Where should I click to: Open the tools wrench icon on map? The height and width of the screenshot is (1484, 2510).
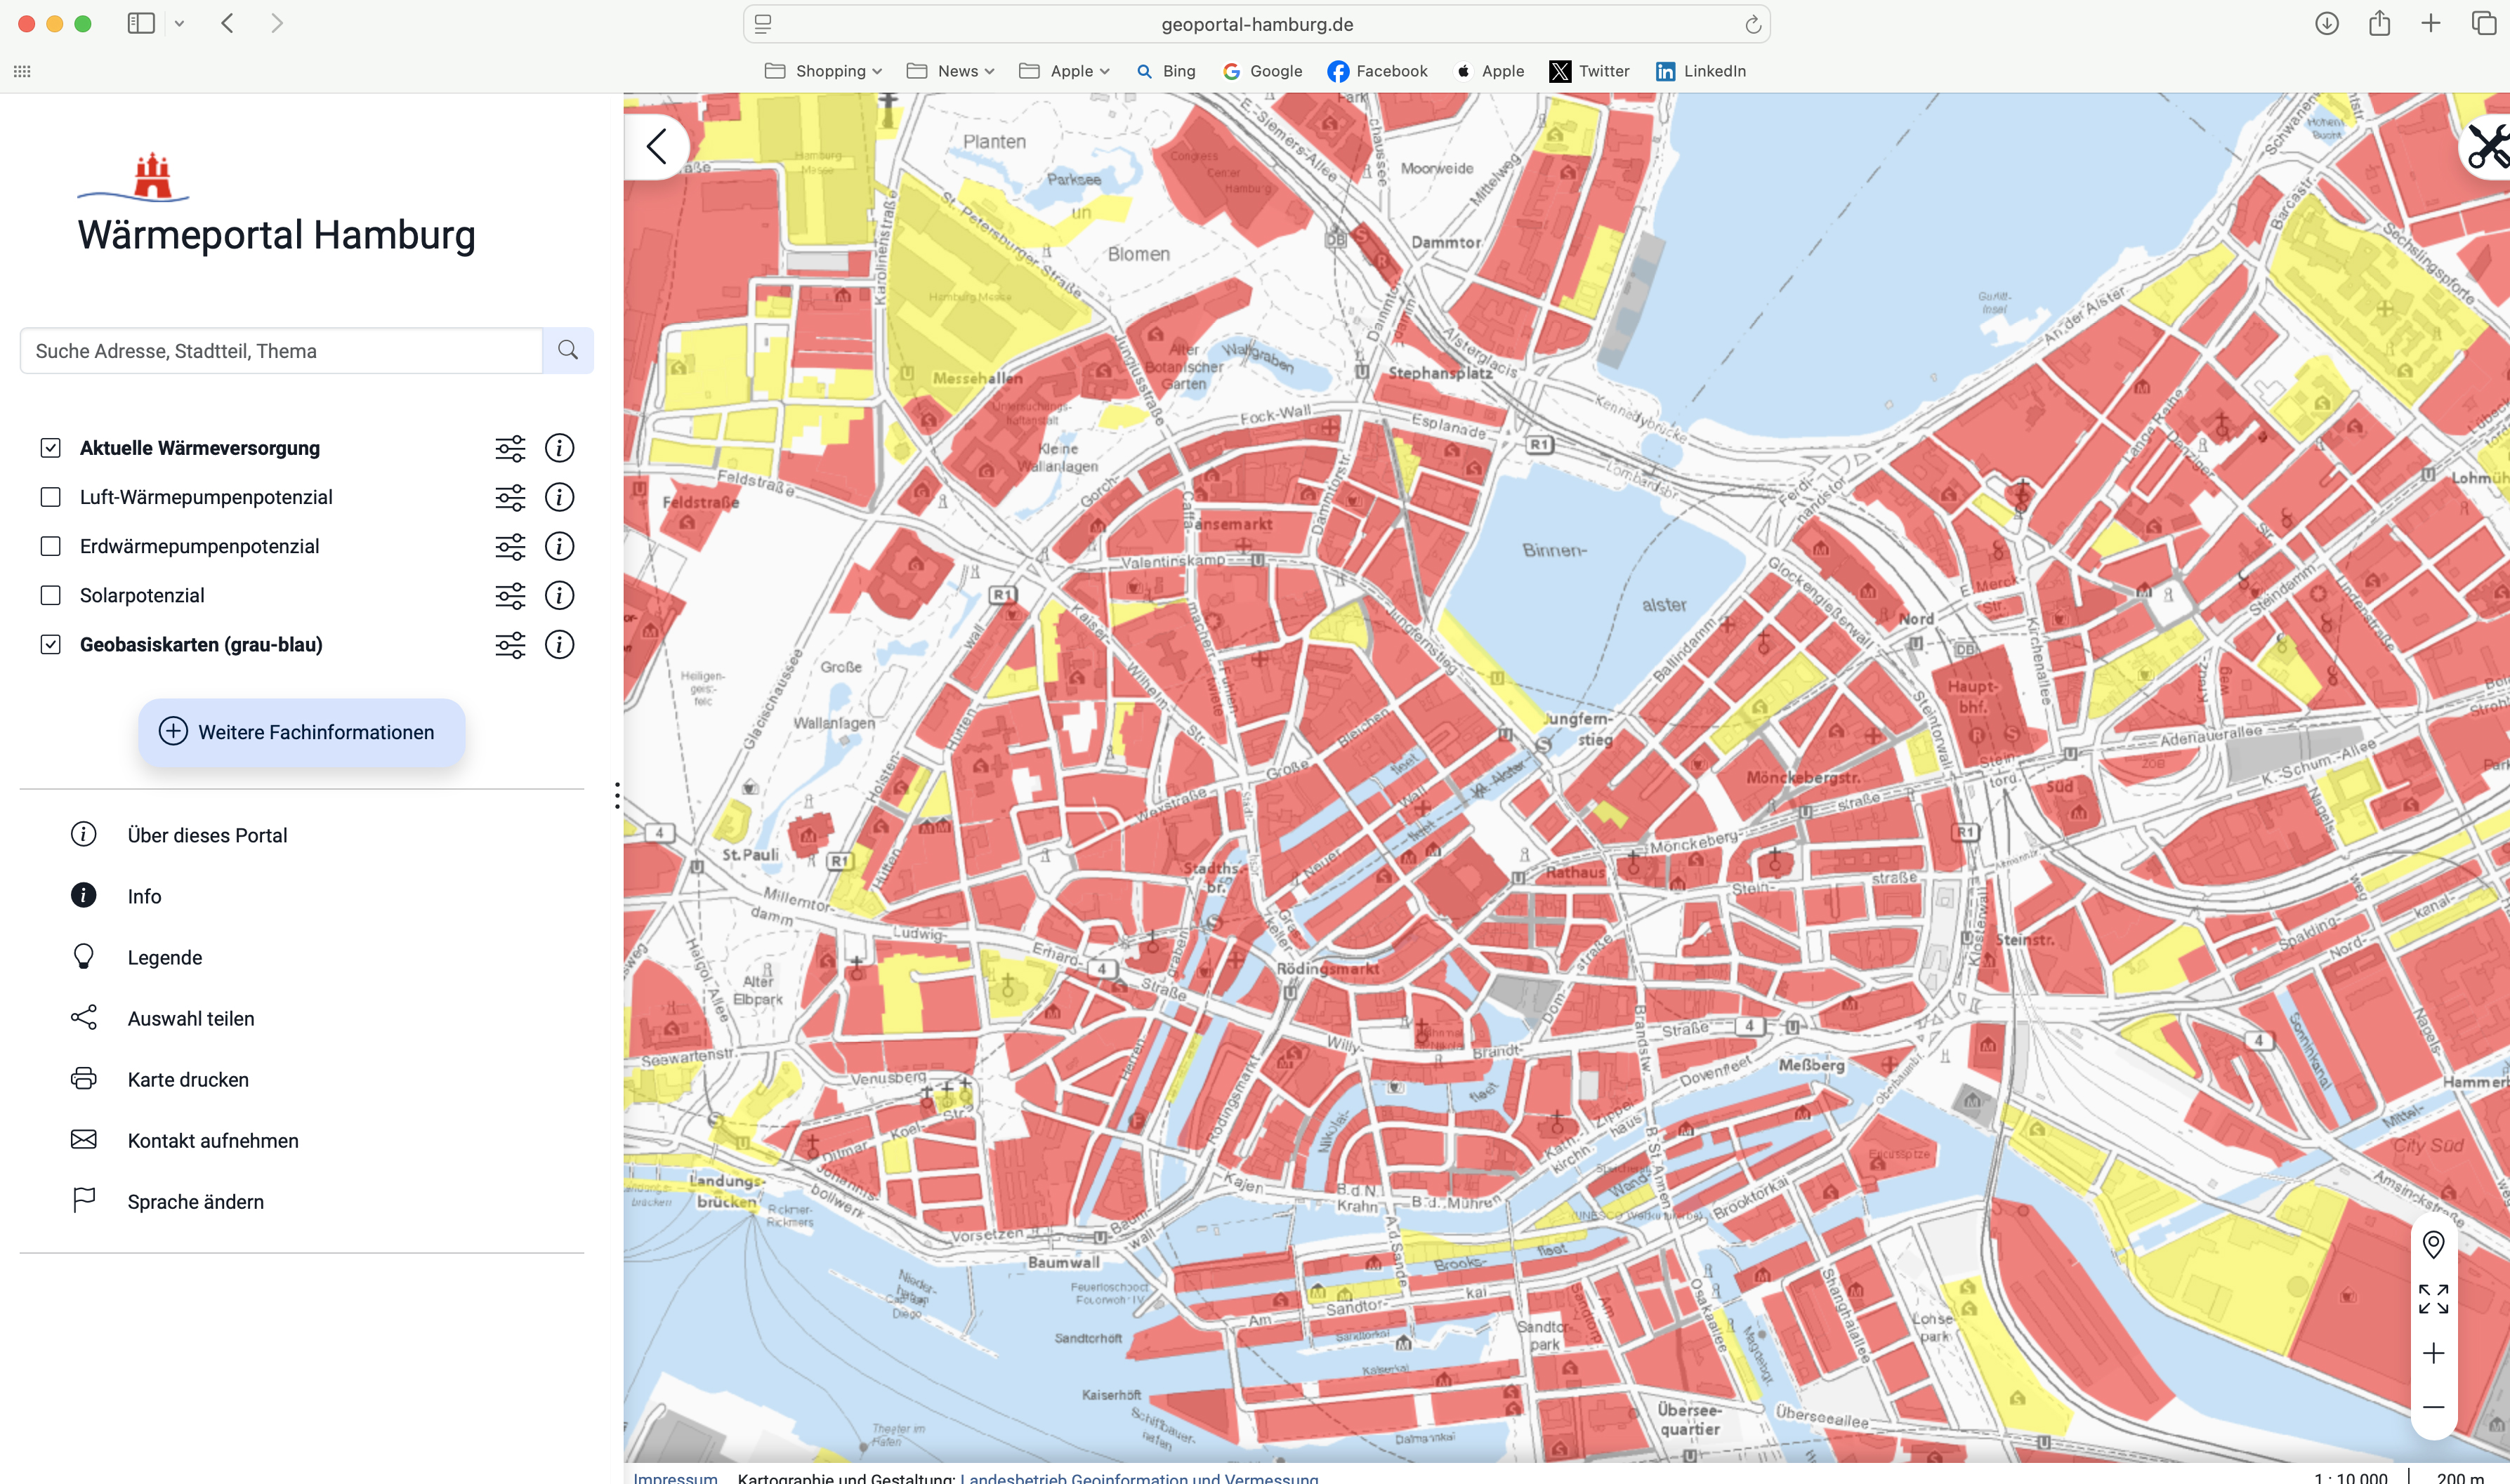click(x=2487, y=147)
